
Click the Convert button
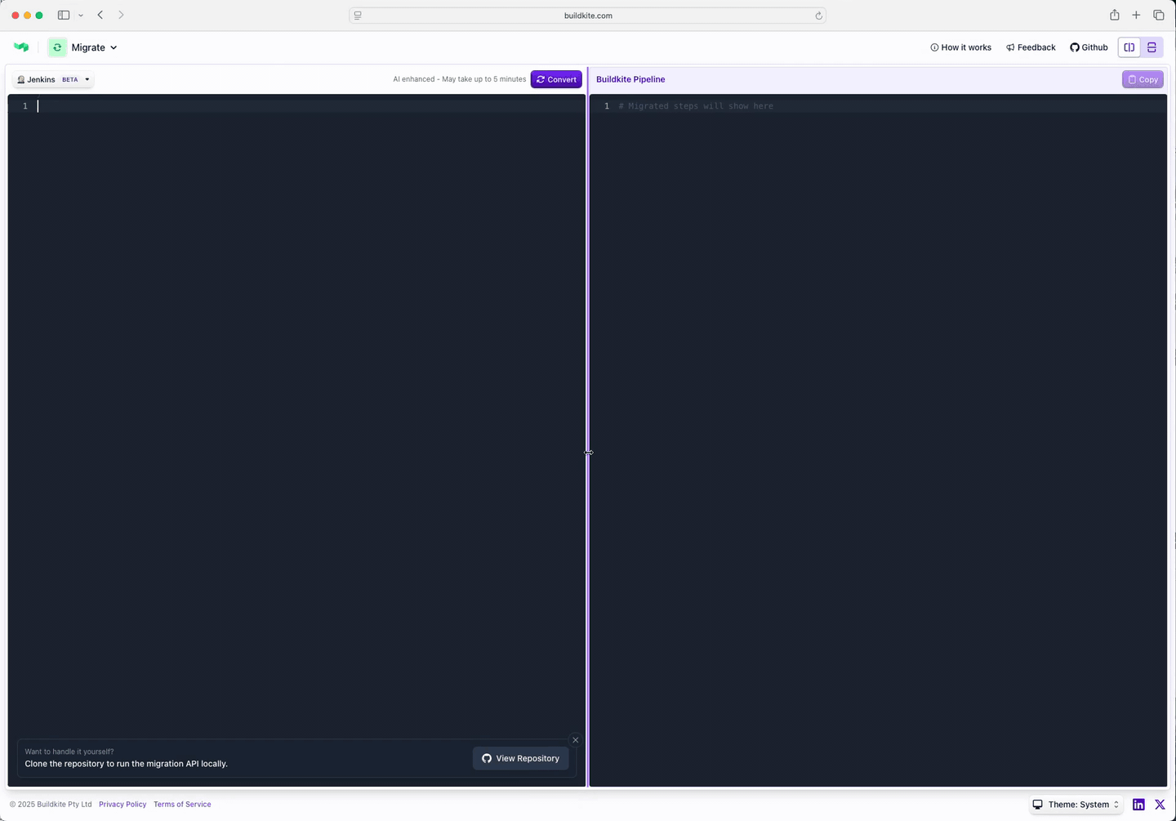556,79
